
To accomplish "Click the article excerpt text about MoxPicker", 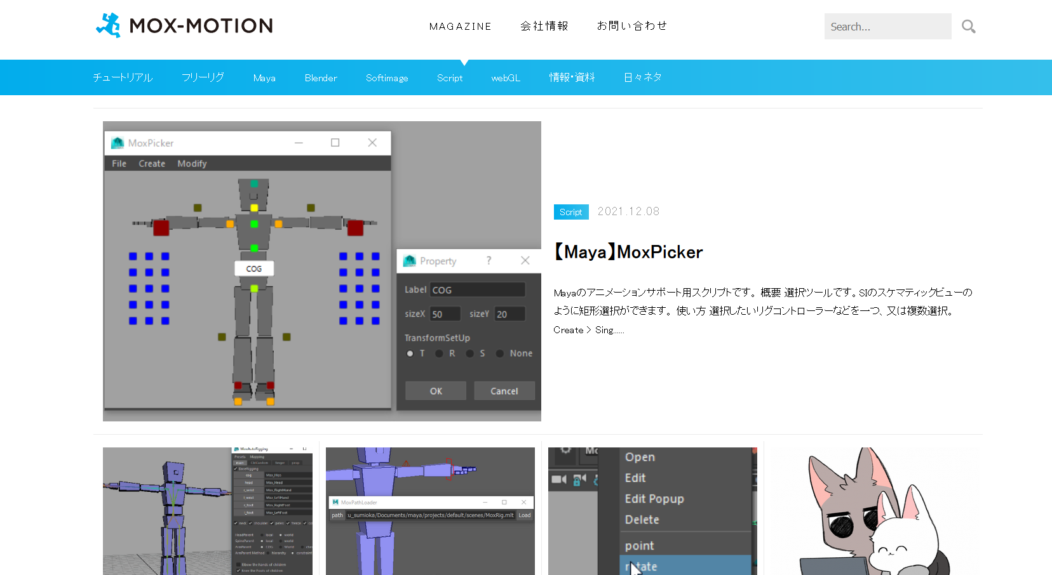I will [x=762, y=311].
